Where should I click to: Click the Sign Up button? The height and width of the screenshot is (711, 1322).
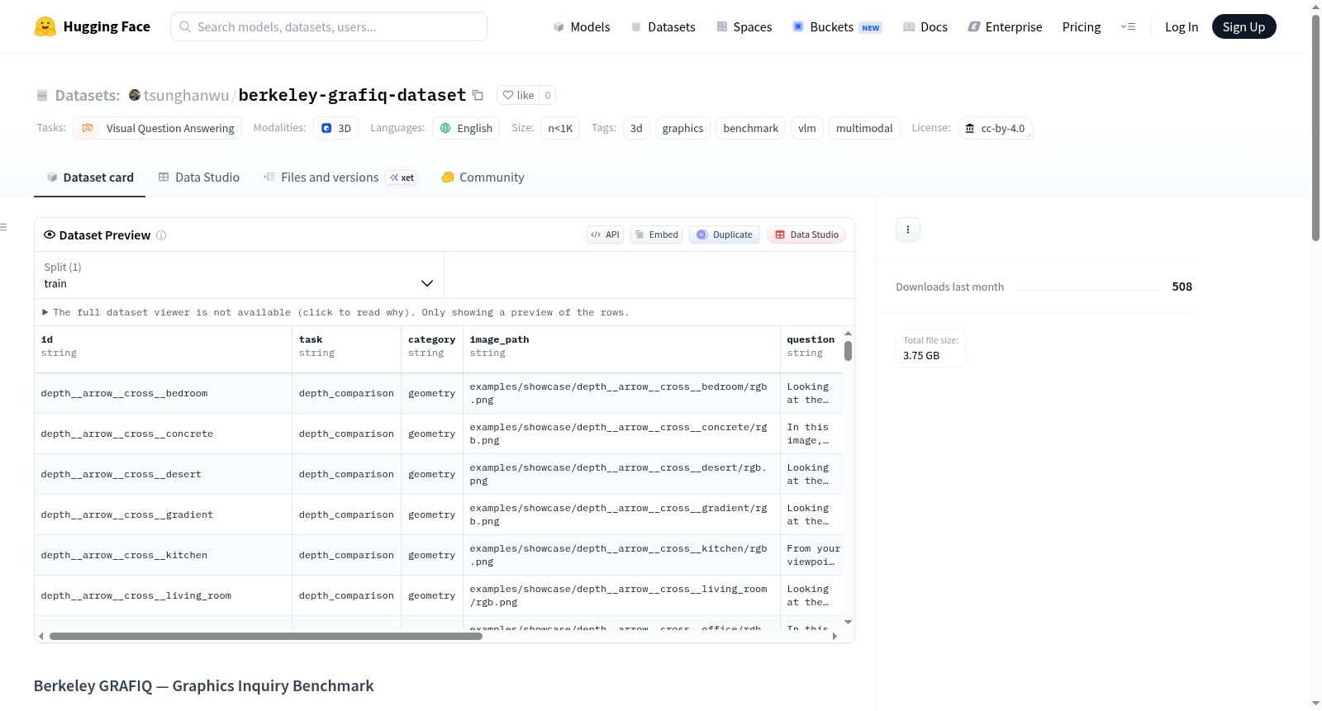click(1244, 26)
